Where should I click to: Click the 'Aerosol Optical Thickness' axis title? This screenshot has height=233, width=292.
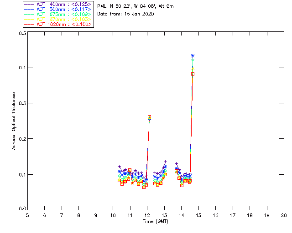[14, 121]
